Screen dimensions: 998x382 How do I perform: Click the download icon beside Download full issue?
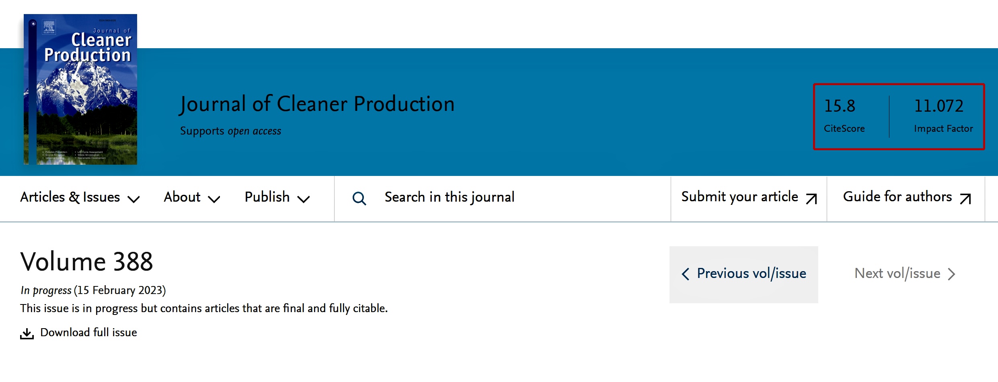point(27,333)
